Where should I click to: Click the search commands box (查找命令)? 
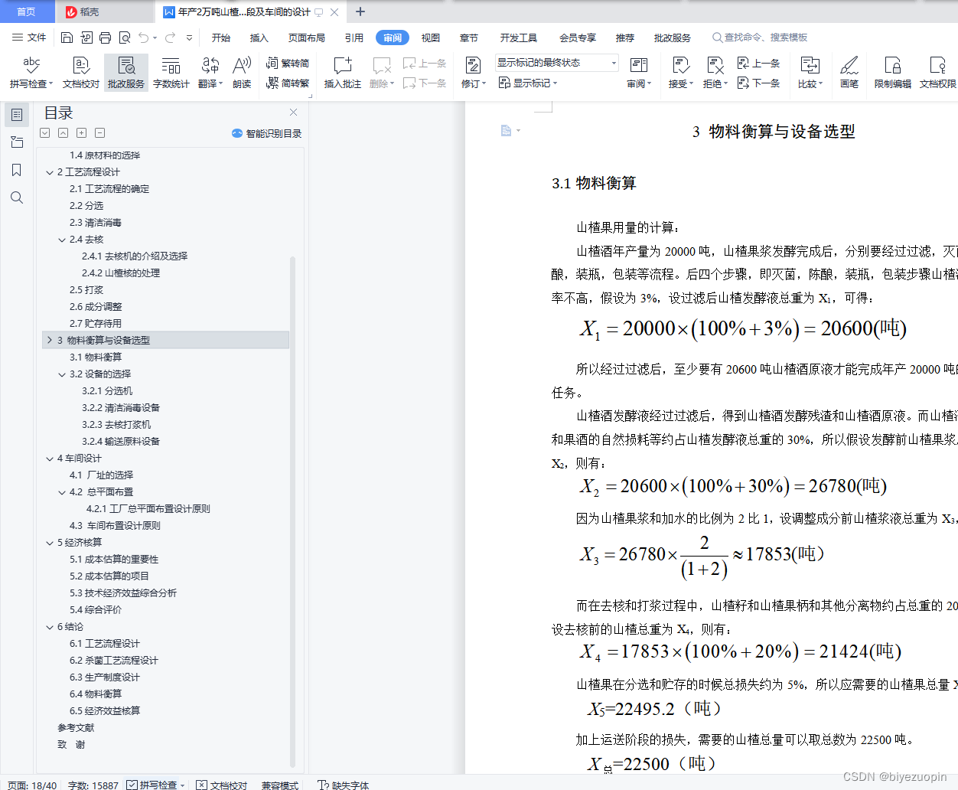(760, 38)
